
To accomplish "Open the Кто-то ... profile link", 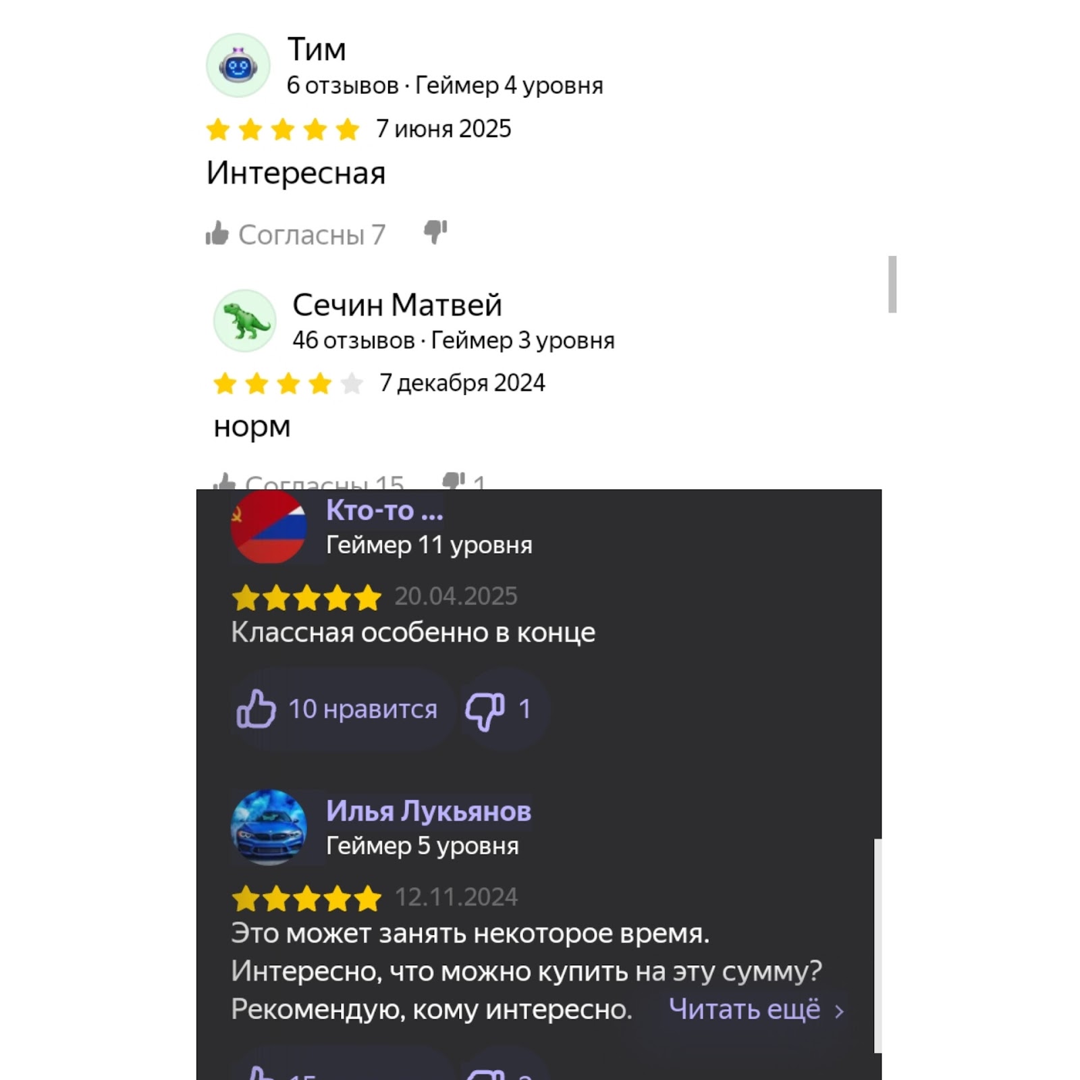I will (385, 510).
